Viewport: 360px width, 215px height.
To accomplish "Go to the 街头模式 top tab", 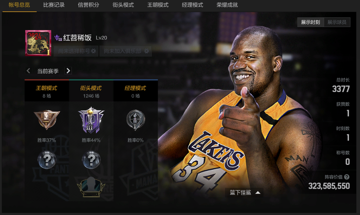I will [x=123, y=5].
